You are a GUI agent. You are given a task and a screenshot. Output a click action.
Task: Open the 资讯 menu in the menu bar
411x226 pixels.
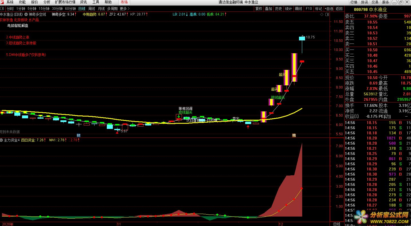click(x=83, y=2)
